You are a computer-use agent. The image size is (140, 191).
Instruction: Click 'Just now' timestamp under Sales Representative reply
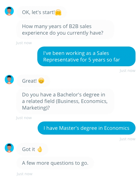[127, 70]
